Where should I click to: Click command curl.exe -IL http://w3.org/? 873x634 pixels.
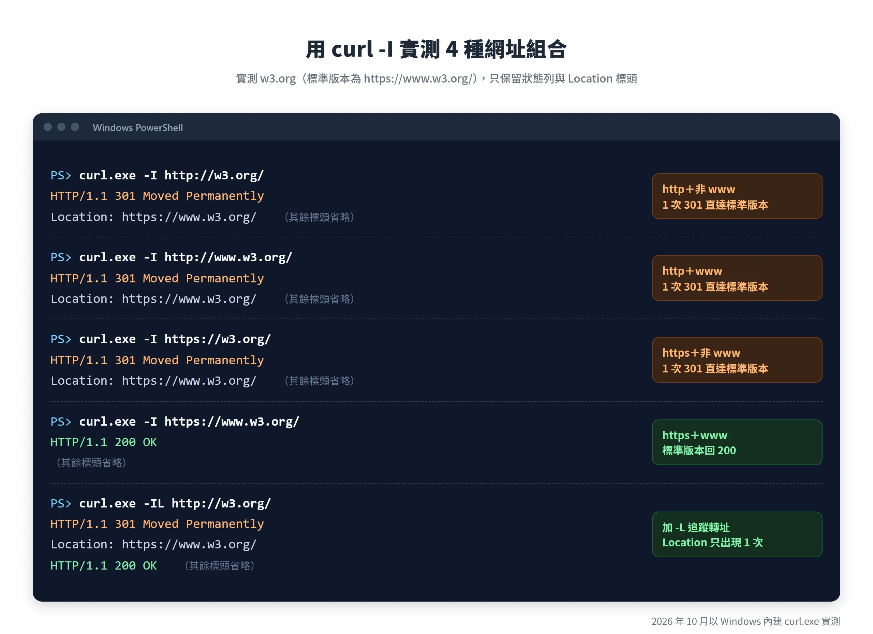[175, 503]
